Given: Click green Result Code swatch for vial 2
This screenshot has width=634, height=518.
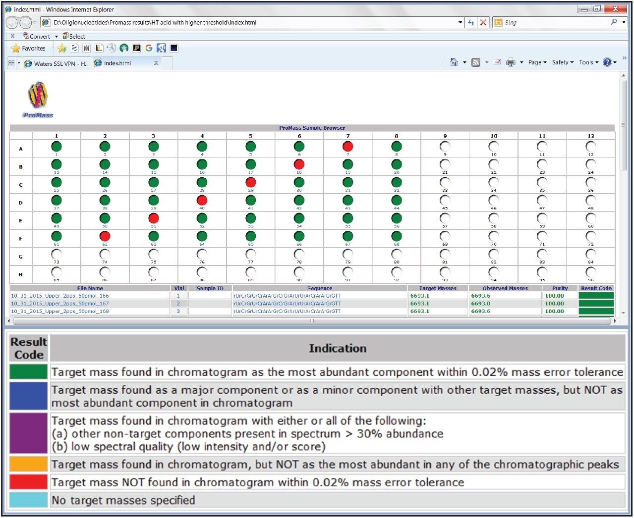Looking at the screenshot, I should [596, 304].
